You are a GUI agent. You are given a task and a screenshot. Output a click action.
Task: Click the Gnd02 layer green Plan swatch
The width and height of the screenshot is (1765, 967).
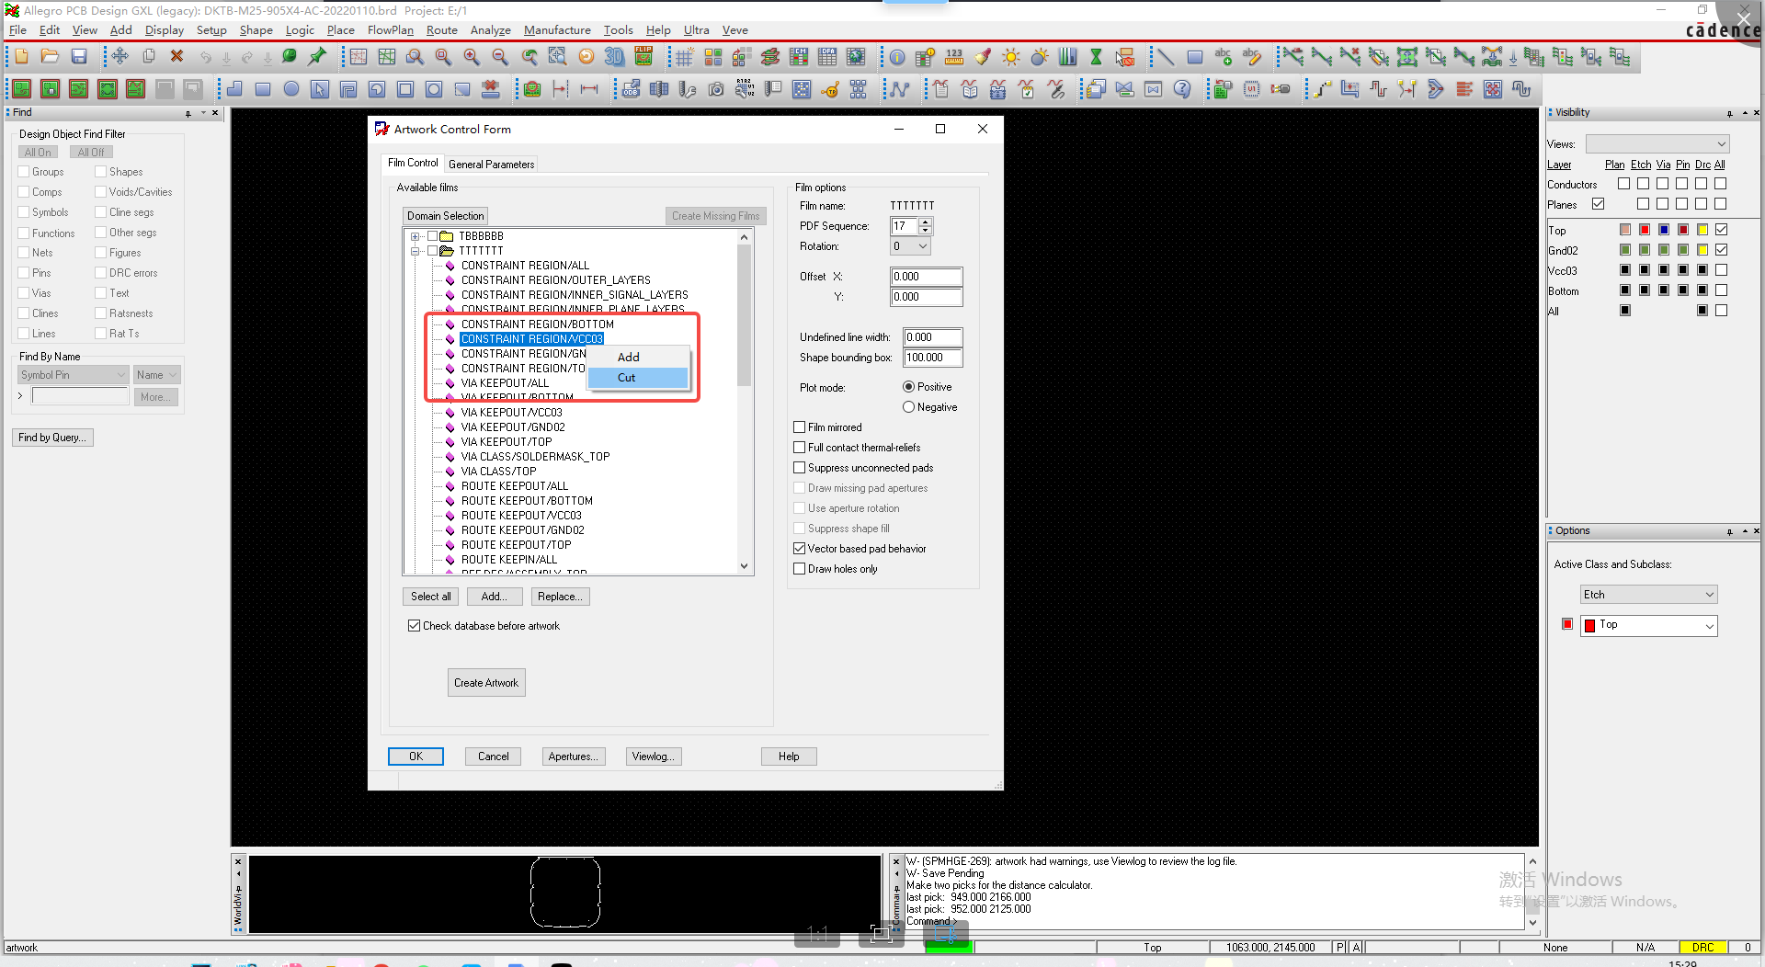pos(1625,250)
